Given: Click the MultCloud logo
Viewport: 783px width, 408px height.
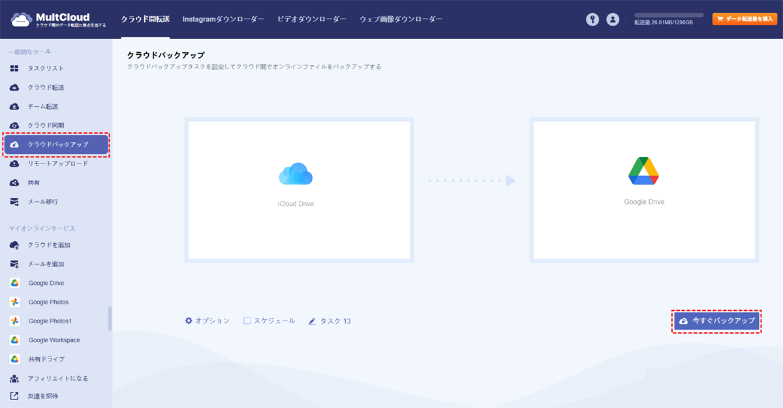Looking at the screenshot, I should pyautogui.click(x=58, y=20).
